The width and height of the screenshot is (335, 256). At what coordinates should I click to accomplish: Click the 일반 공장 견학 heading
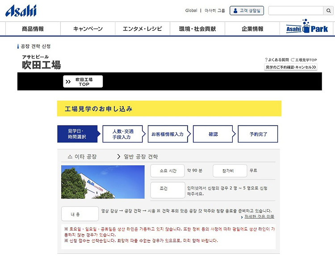141,157
